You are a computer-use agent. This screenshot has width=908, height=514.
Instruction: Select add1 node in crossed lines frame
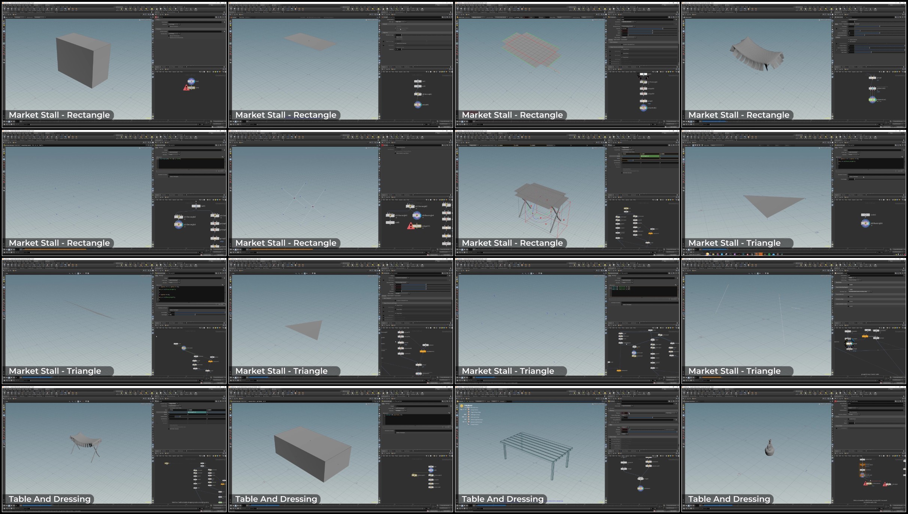click(x=390, y=222)
